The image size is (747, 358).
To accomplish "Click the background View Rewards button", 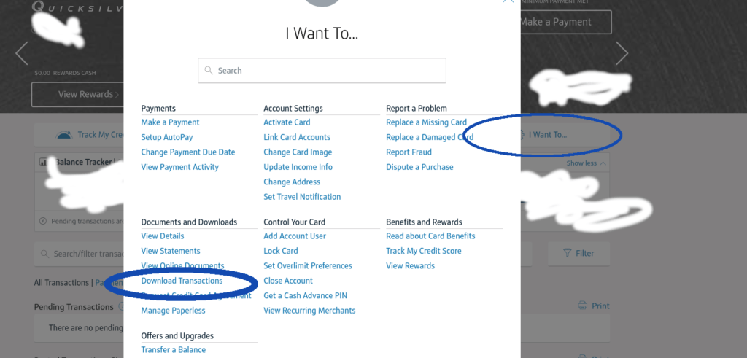I will (77, 94).
